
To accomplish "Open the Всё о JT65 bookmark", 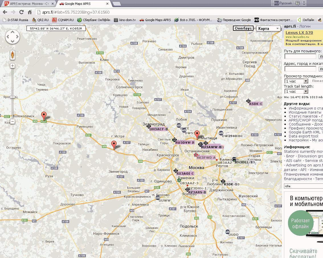I will point(193,20).
